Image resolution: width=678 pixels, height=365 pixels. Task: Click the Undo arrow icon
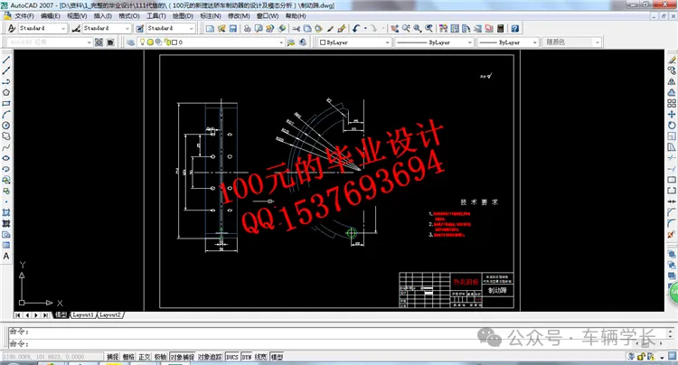coord(356,29)
